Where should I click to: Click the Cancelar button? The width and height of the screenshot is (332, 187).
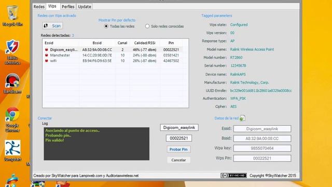coord(178,160)
